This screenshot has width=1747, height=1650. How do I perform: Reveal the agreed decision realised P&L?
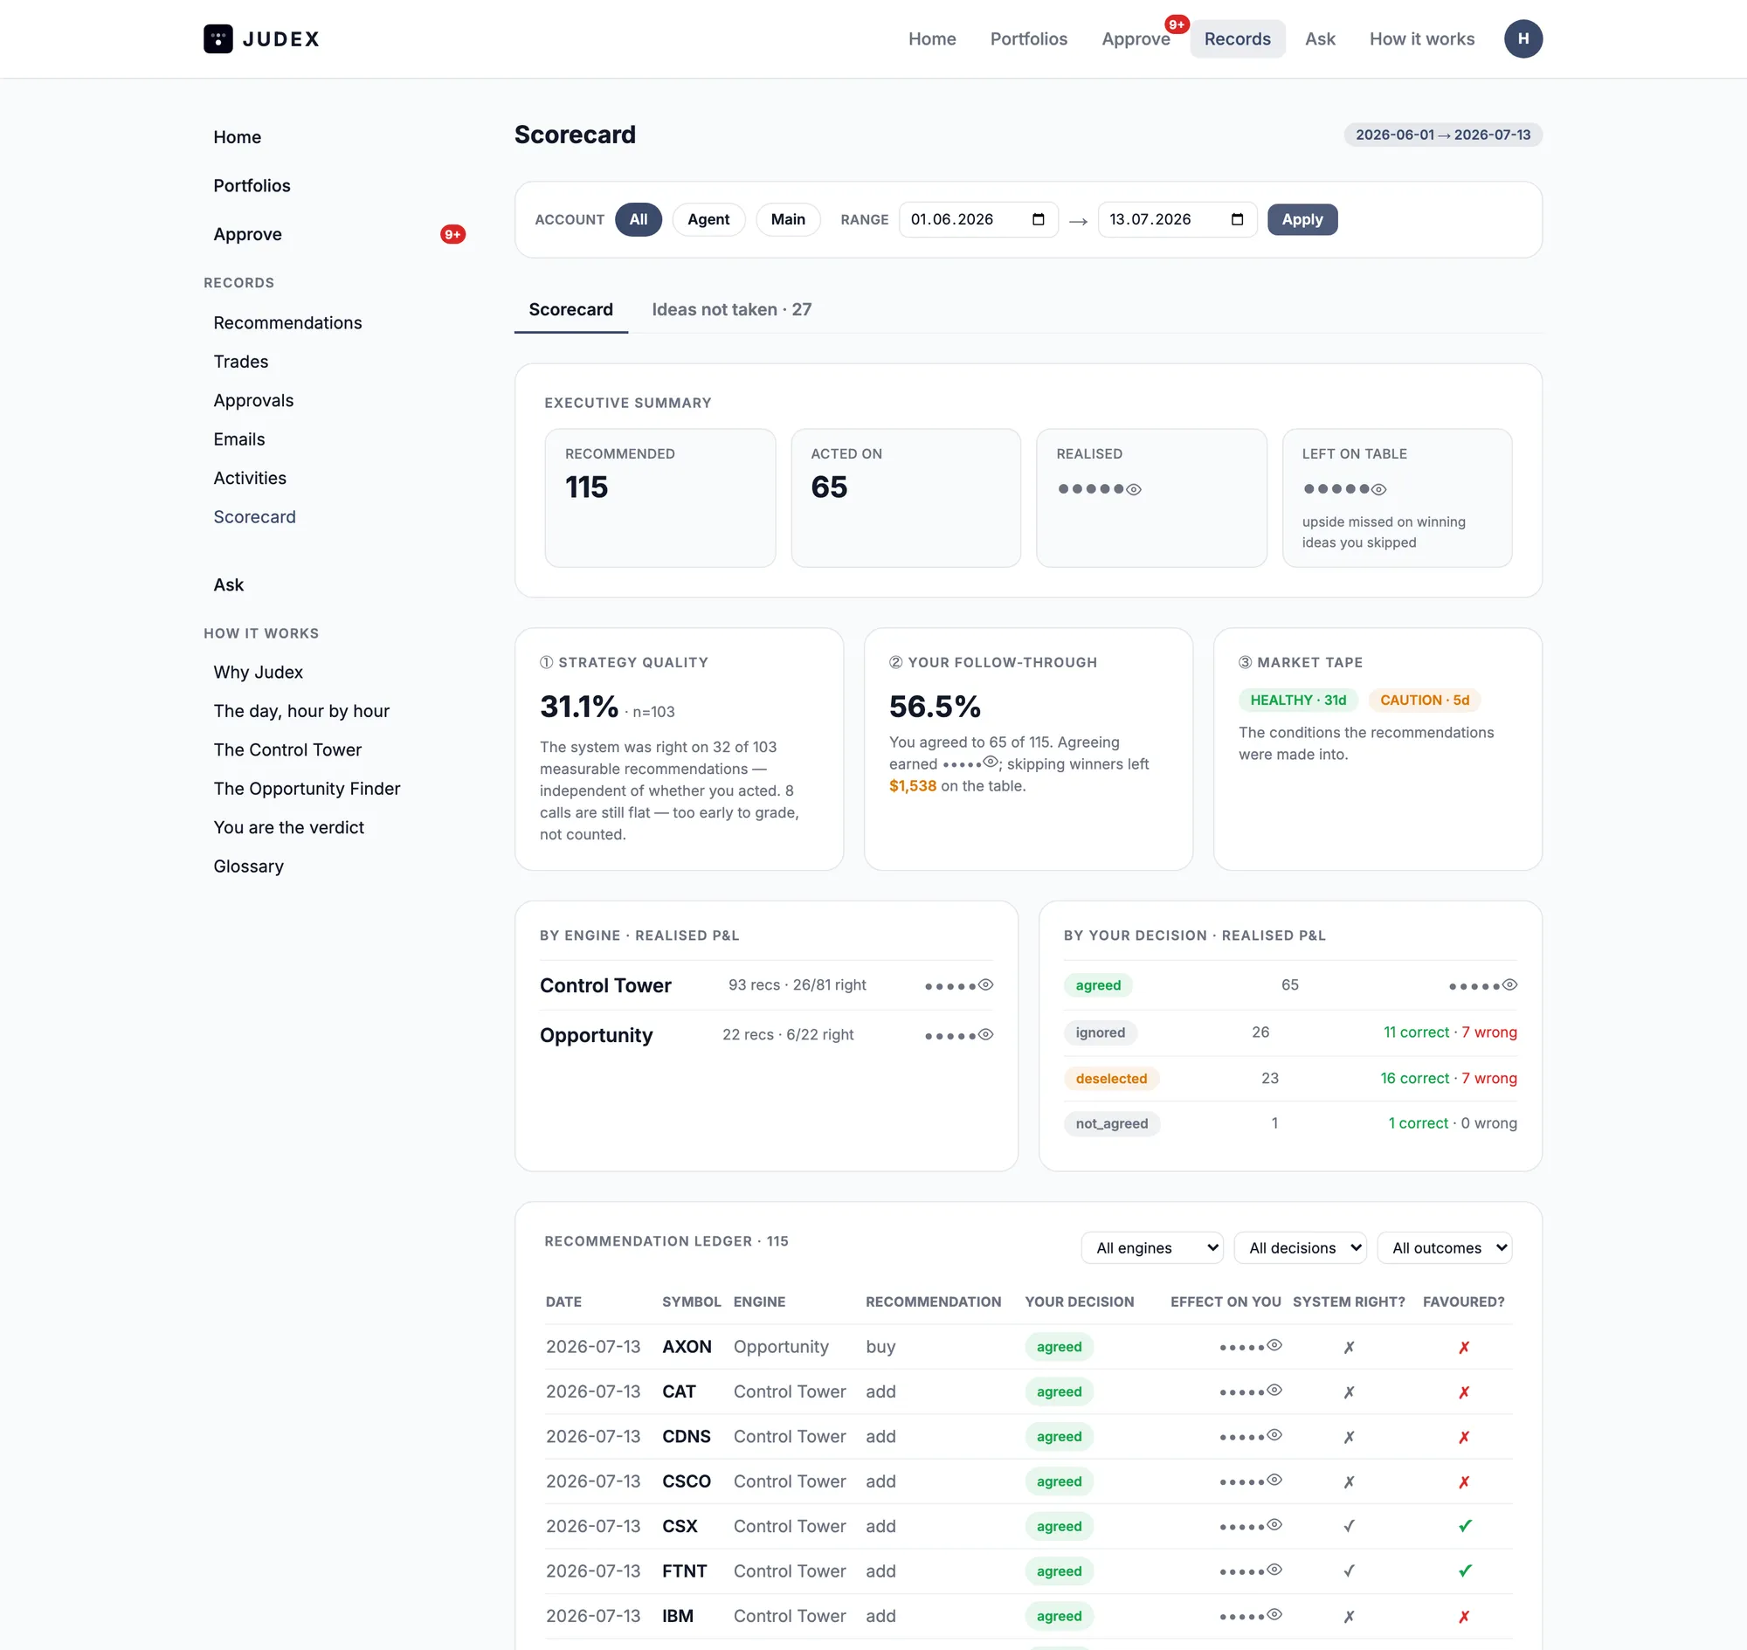(1509, 984)
